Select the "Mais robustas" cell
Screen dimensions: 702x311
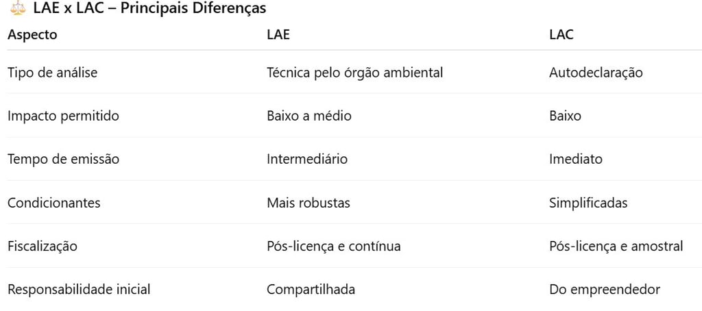coord(308,203)
